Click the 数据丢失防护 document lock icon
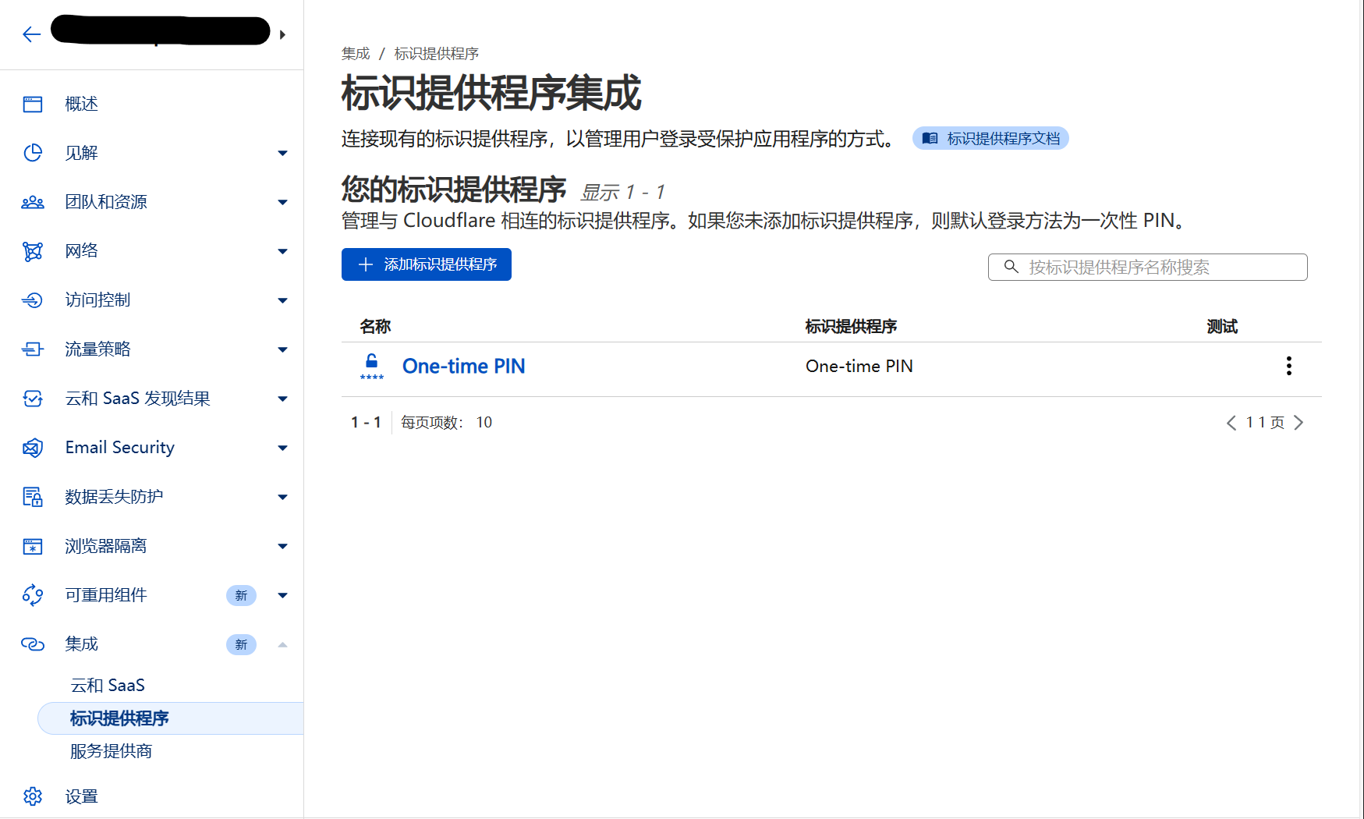The height and width of the screenshot is (819, 1364). [33, 497]
